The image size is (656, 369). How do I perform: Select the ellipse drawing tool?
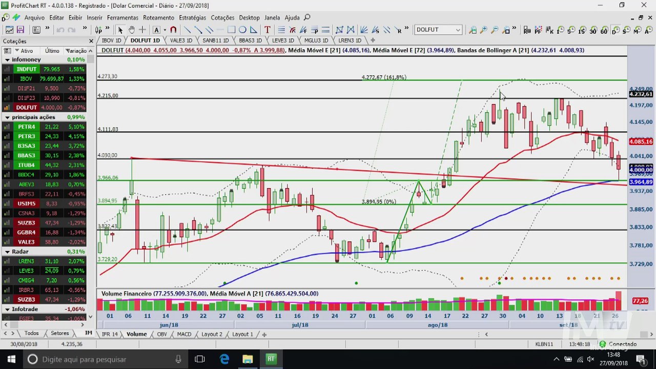coord(242,30)
